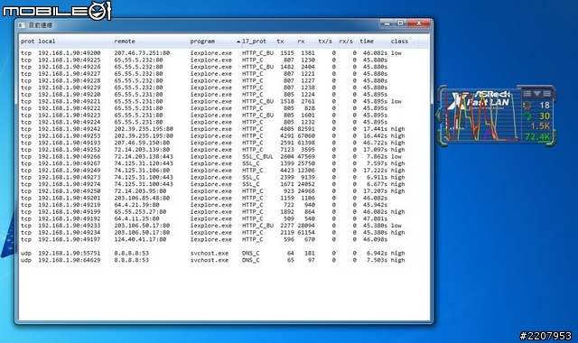578x343 pixels.
Task: Select remote address 64.4.11.25:80
Action: [x=136, y=218]
